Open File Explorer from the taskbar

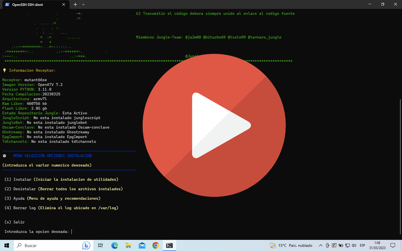click(x=128, y=245)
